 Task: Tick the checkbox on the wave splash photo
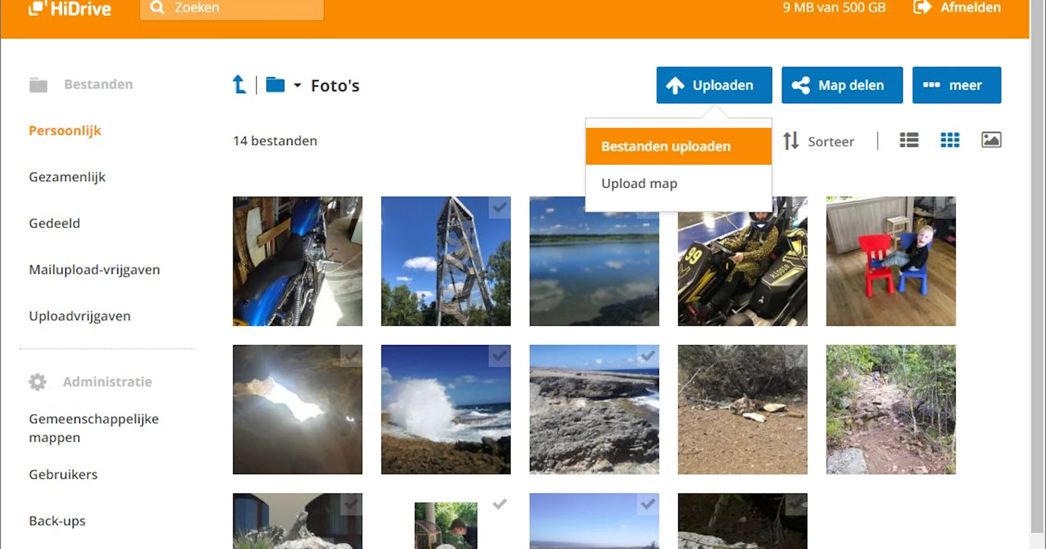point(499,356)
